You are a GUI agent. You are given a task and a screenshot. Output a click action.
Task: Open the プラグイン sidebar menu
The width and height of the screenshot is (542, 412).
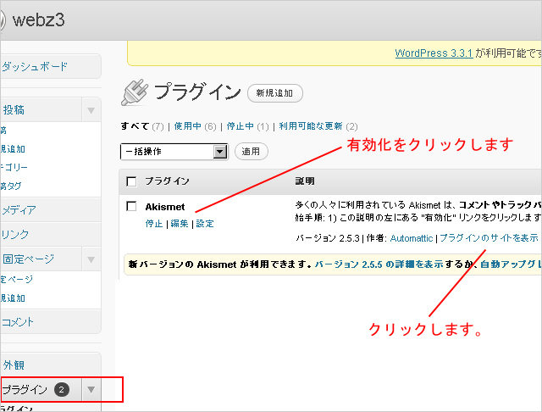click(x=25, y=390)
